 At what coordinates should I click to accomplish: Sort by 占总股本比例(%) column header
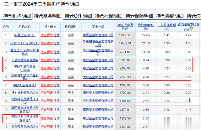pos(167,27)
